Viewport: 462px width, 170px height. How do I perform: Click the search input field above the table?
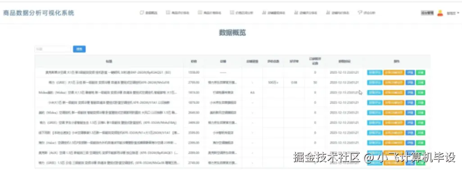(53, 49)
